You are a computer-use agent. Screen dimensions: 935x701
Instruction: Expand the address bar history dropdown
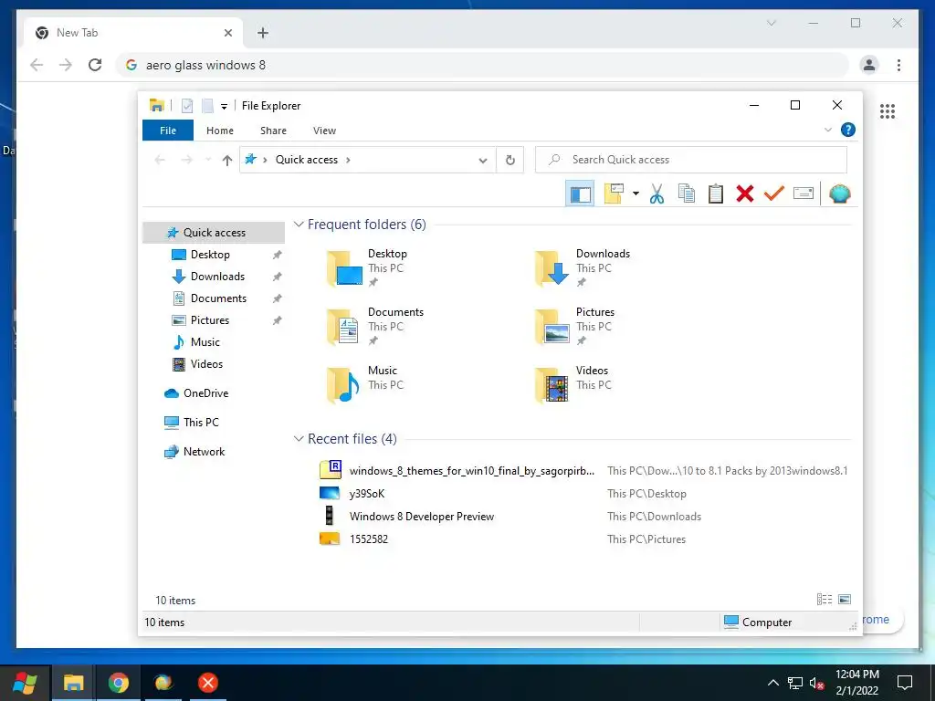(x=483, y=160)
